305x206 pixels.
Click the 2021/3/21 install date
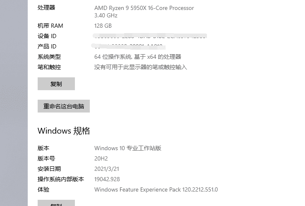pyautogui.click(x=107, y=169)
